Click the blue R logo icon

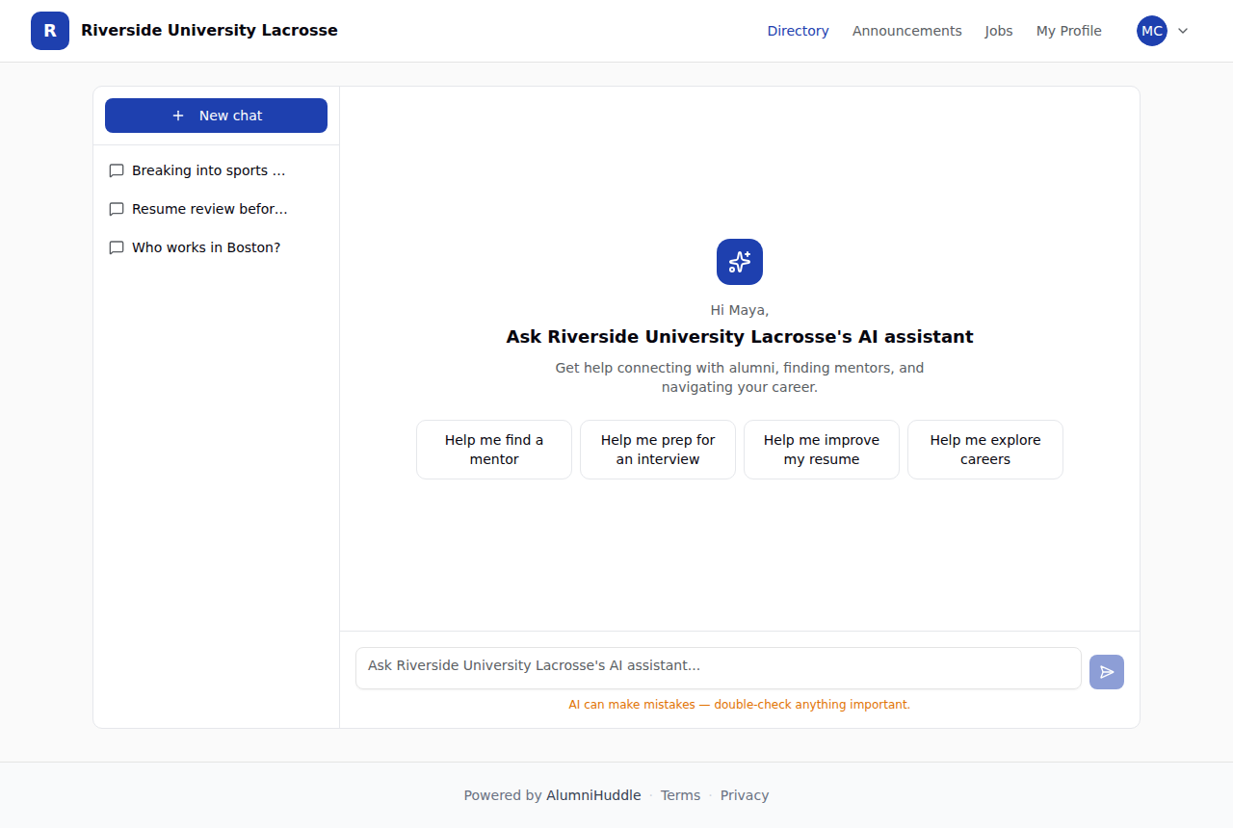click(x=50, y=31)
